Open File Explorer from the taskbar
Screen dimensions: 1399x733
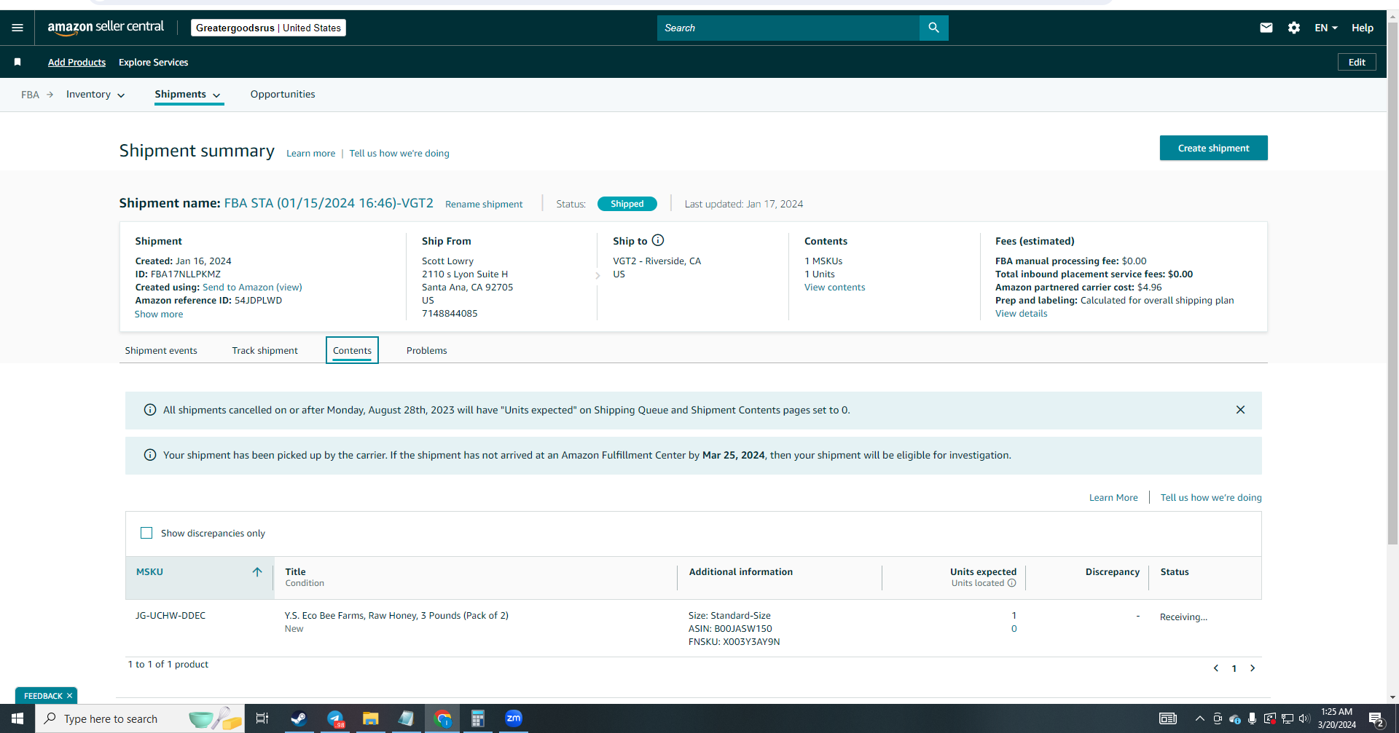coord(371,718)
